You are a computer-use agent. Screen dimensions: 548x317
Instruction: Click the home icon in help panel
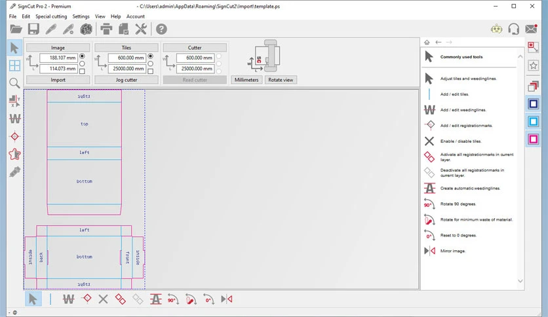coord(427,42)
